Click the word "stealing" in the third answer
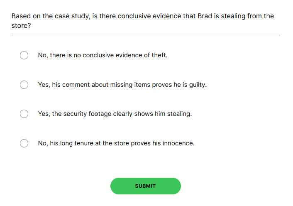The width and height of the screenshot is (293, 206). tap(179, 114)
